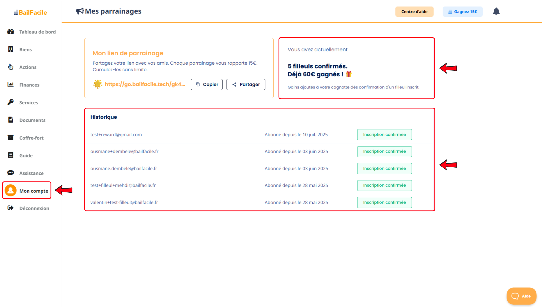
Task: Click the go.bailfacile.tech referral link
Action: click(x=145, y=84)
